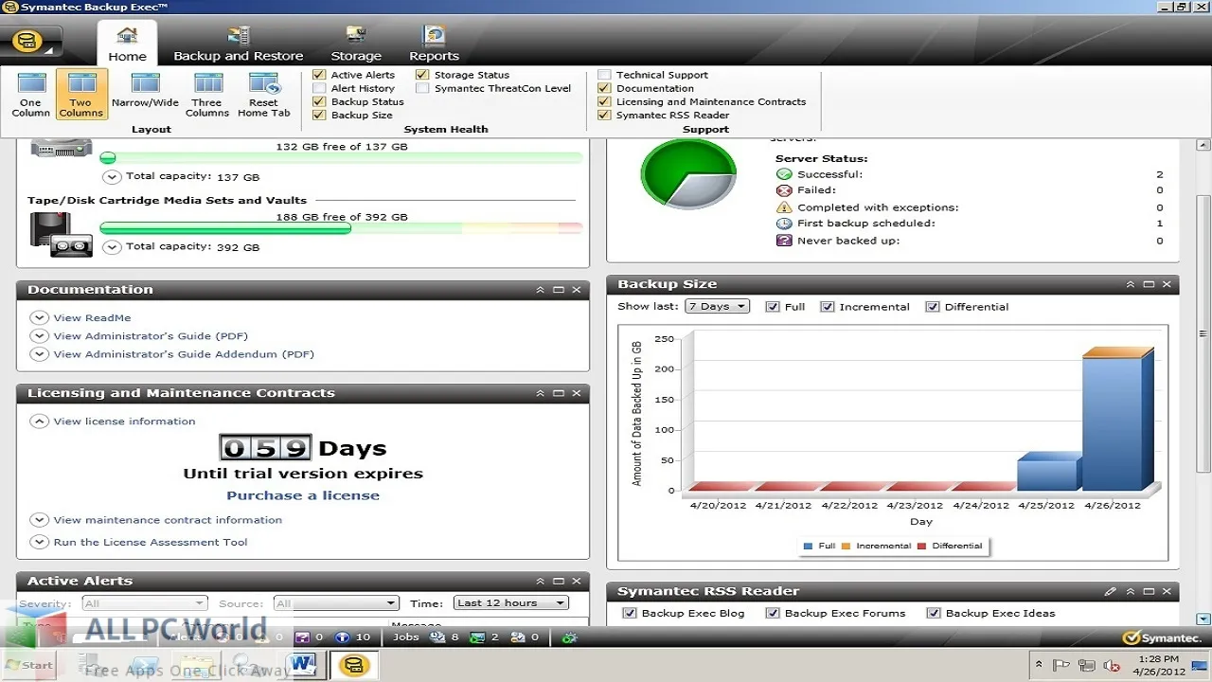Click the server status pie chart
The image size is (1212, 682).
click(688, 175)
